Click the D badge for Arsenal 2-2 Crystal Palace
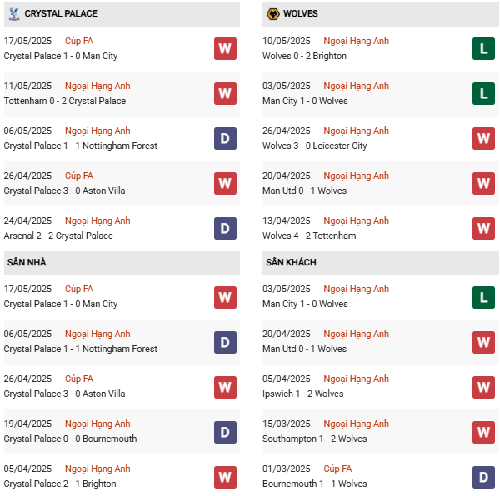The height and width of the screenshot is (496, 500). click(x=225, y=229)
